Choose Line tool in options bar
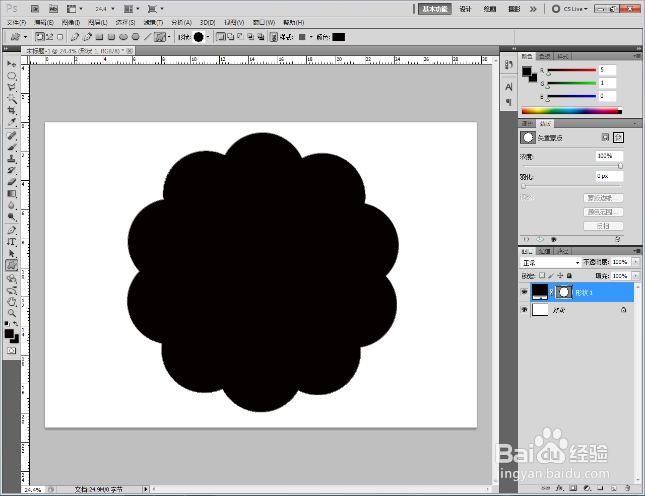The image size is (645, 496). pyautogui.click(x=148, y=37)
